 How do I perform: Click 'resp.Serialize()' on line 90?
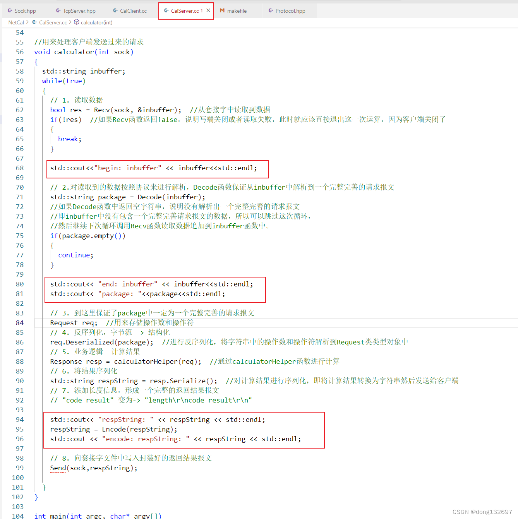point(181,381)
